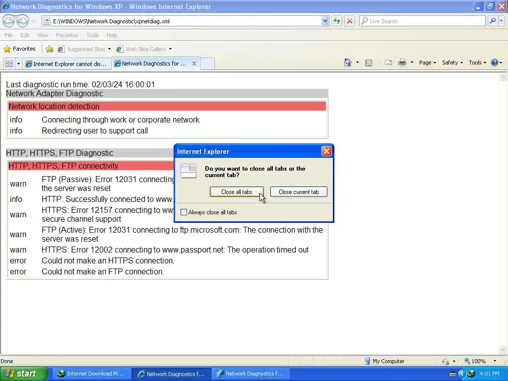Click the blue Help question icon
508x381 pixels.
tap(495, 63)
